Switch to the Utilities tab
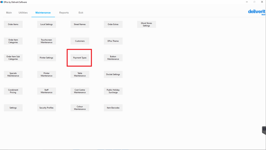266x150 pixels. pyautogui.click(x=23, y=12)
